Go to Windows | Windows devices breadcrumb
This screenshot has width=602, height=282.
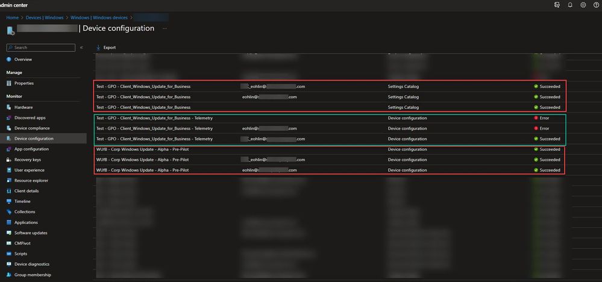pyautogui.click(x=99, y=17)
